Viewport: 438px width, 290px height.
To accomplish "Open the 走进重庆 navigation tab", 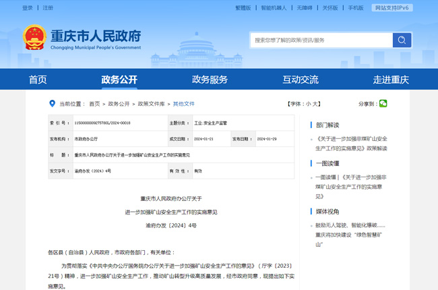I will pyautogui.click(x=391, y=80).
